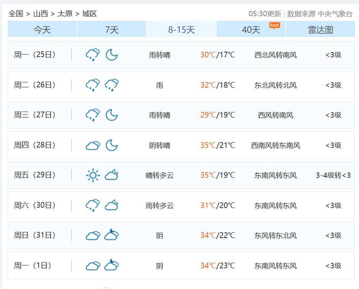
Task: Select the 周六（30日） date label
Action: coord(35,205)
